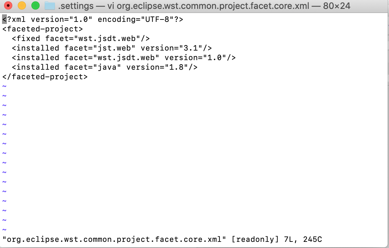The width and height of the screenshot is (389, 248).
Task: Place cursor on the highlighted first character
Action: click(x=4, y=19)
